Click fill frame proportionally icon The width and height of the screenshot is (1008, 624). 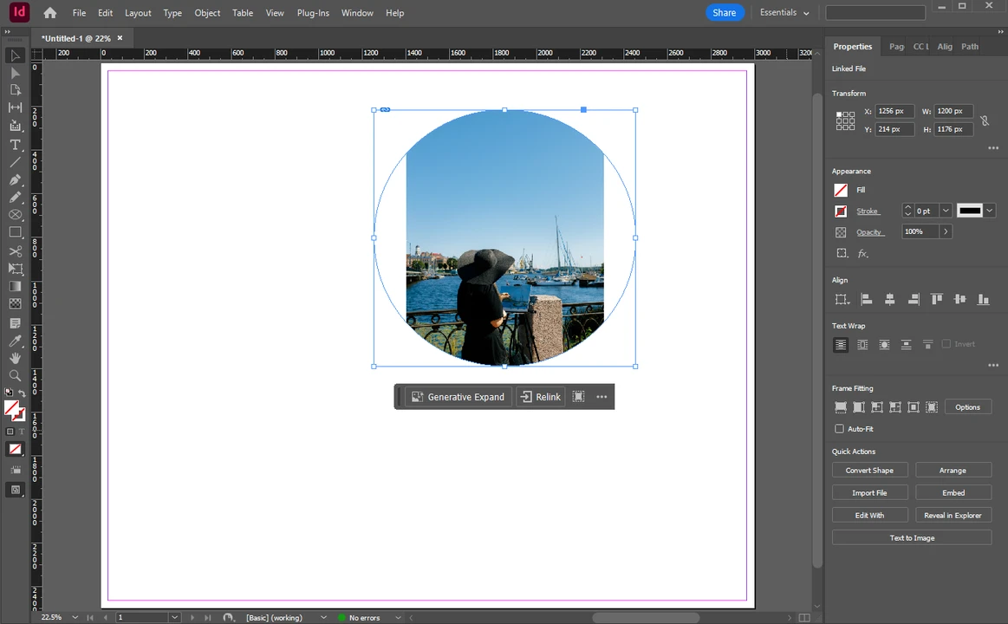[x=840, y=406]
